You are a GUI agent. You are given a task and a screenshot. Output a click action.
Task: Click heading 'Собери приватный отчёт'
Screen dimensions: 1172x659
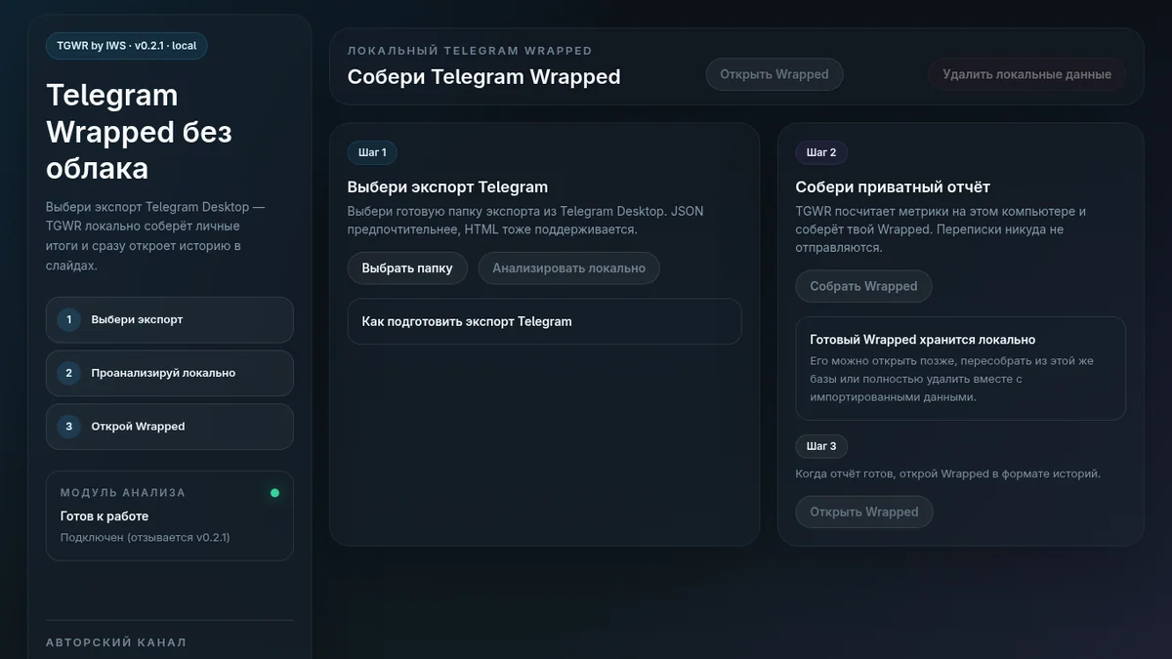893,186
